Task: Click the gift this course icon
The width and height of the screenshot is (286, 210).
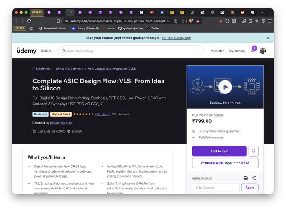Action: 246,178
